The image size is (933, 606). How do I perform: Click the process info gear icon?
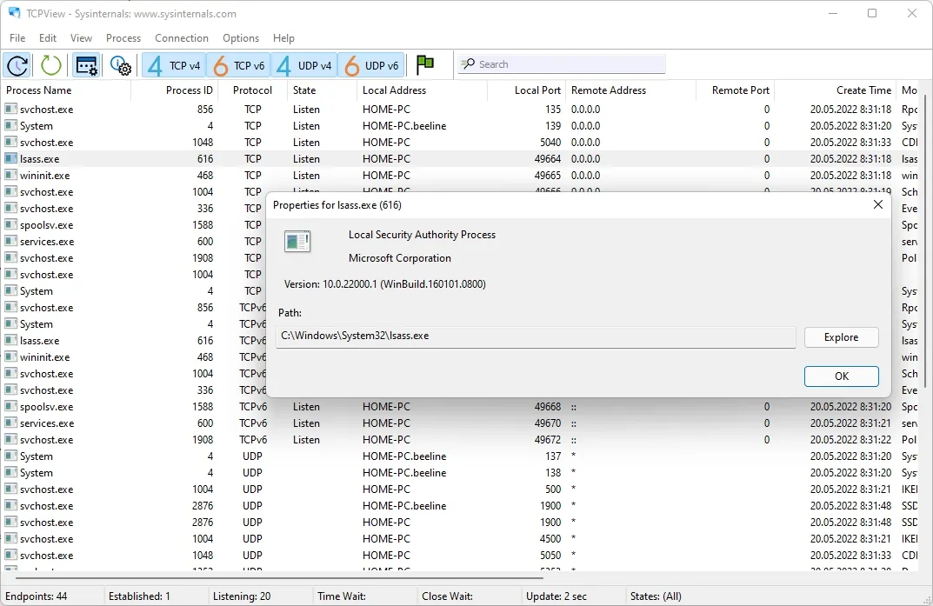coord(120,65)
